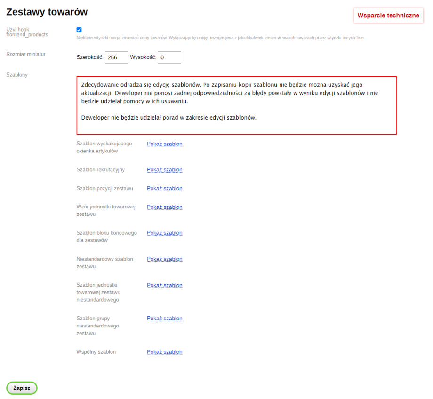The height and width of the screenshot is (399, 433).
Task: Show Szablon bloku końcowego dla zestawów
Action: (164, 233)
